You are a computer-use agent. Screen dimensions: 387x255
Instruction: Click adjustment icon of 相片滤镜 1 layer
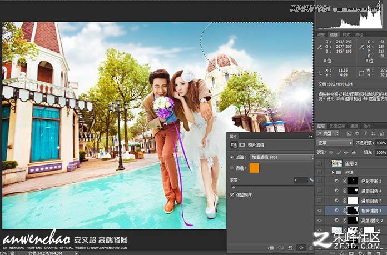336,211
